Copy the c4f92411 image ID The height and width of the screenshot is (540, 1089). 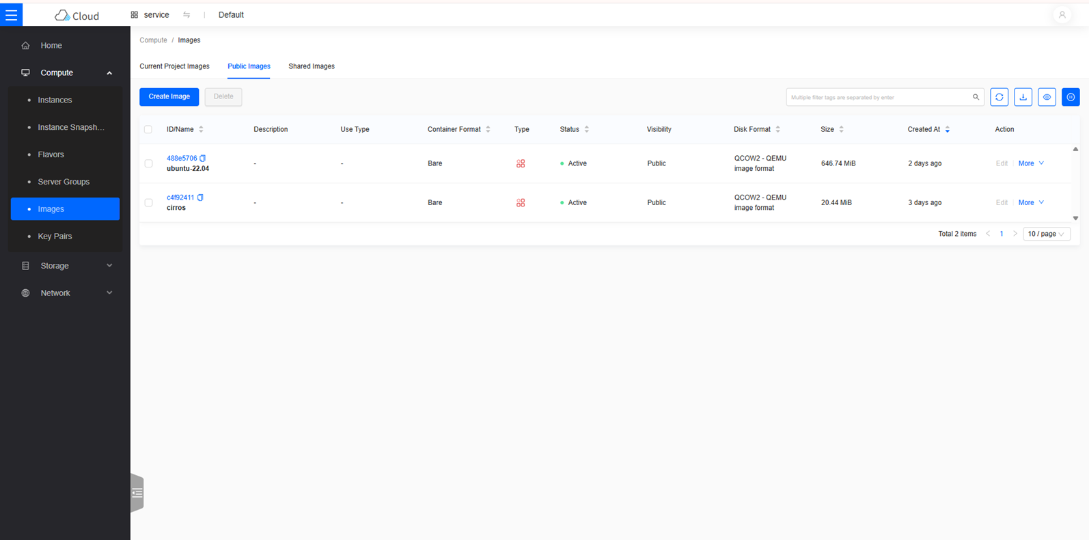tap(200, 198)
